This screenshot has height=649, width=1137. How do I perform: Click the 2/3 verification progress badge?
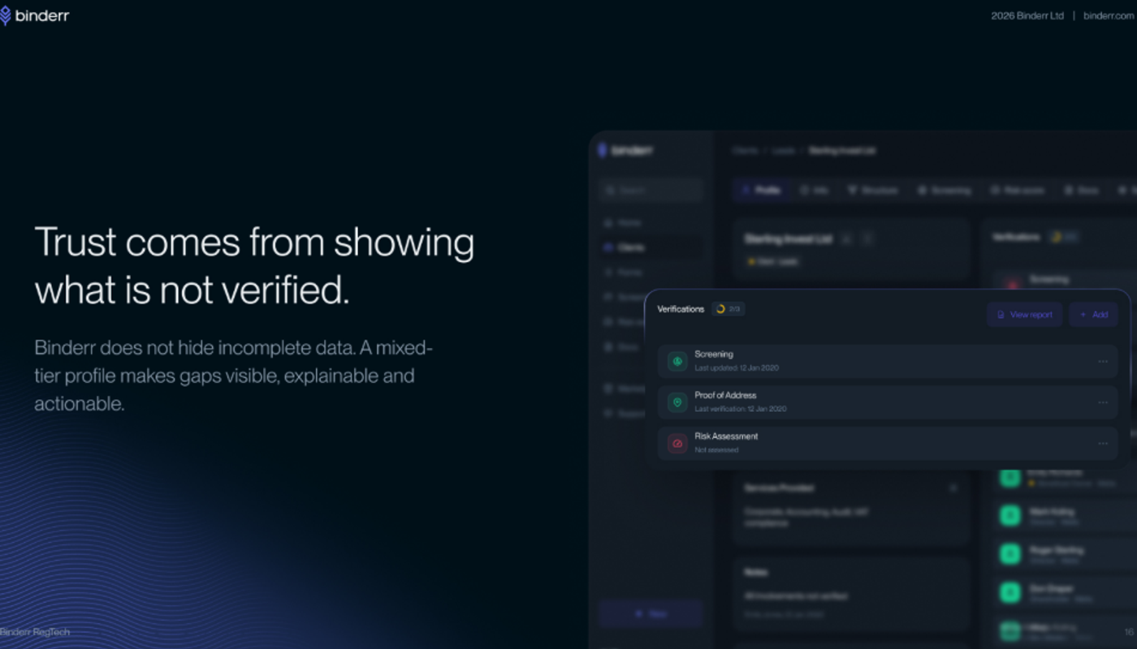[728, 309]
